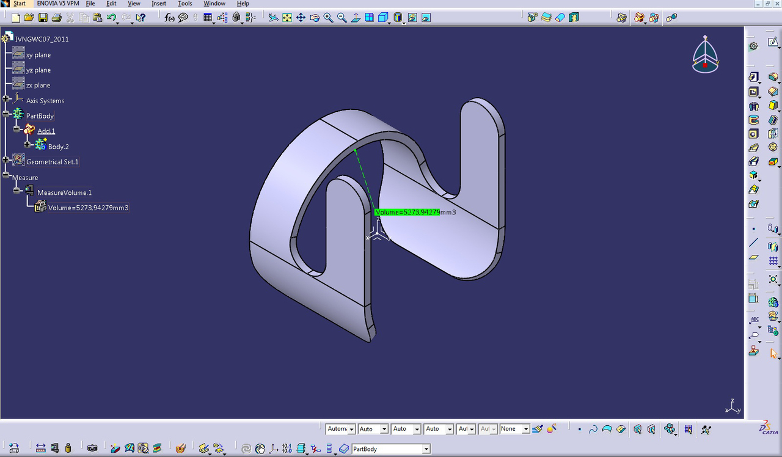The width and height of the screenshot is (782, 457).
Task: Start the Sketcher tool
Action: pyautogui.click(x=773, y=42)
